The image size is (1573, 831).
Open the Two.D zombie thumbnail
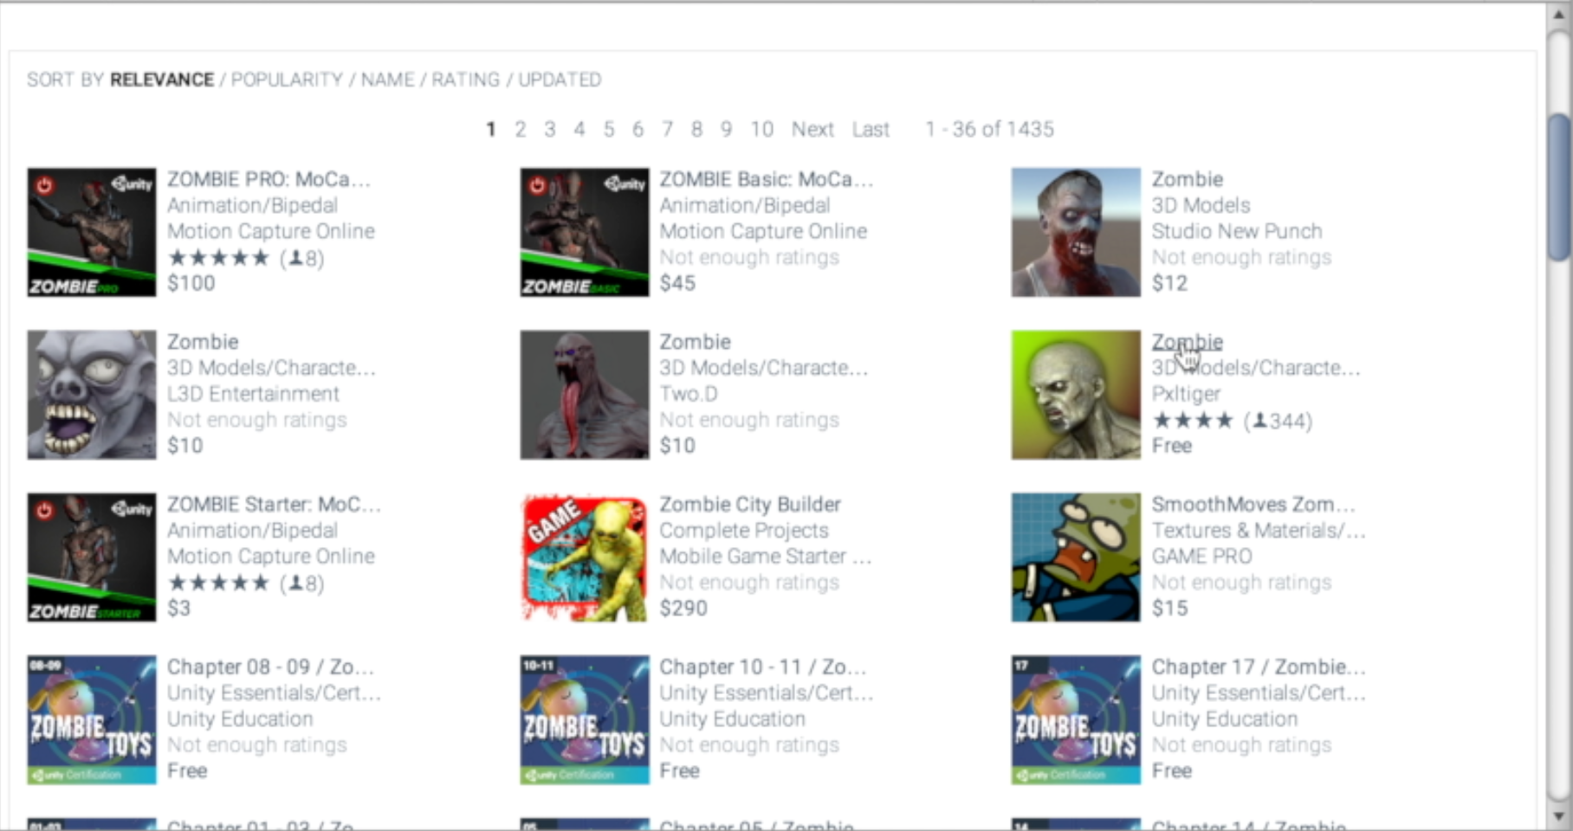tap(585, 395)
